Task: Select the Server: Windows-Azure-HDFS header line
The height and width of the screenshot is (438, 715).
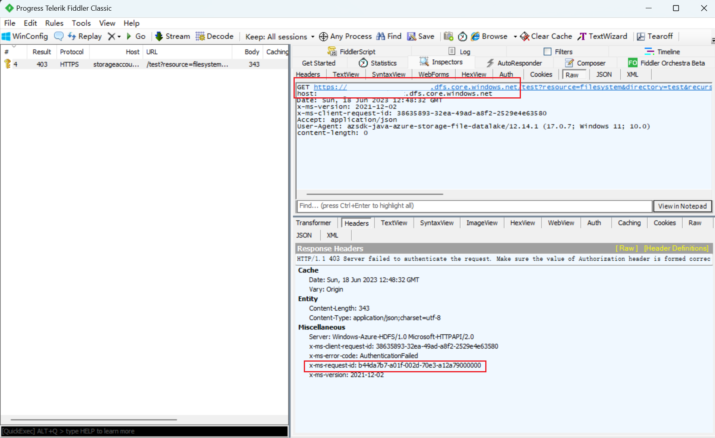Action: [391, 337]
